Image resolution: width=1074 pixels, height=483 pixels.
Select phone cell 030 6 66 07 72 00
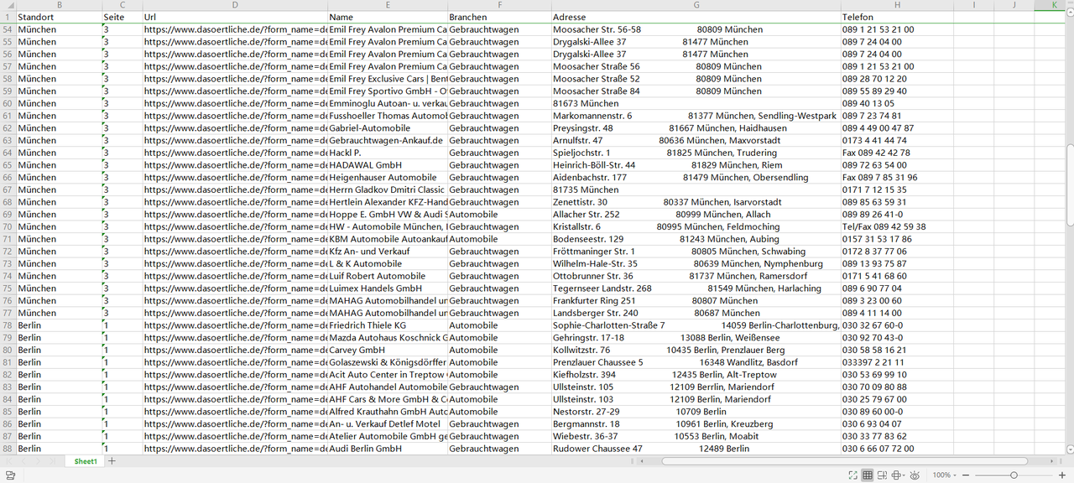coord(898,449)
